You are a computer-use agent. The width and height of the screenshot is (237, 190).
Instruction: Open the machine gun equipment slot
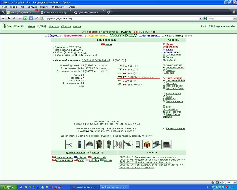click(x=70, y=144)
